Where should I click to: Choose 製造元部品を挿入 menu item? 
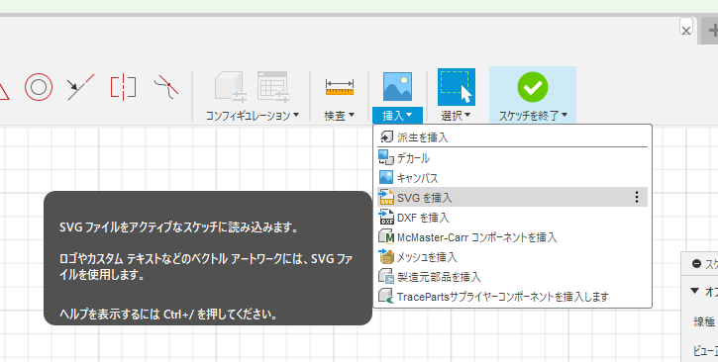512,277
